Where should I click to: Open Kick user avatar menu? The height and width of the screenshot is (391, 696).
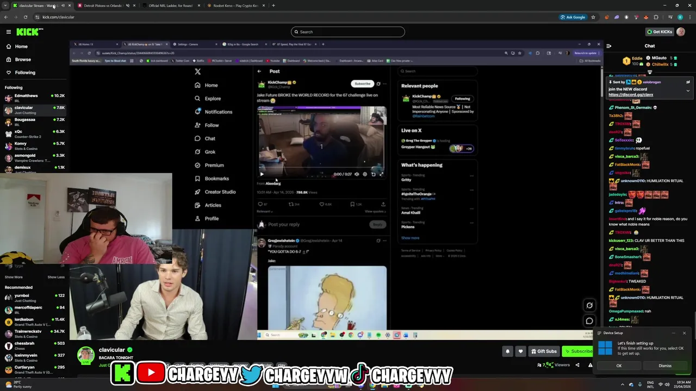pyautogui.click(x=681, y=32)
